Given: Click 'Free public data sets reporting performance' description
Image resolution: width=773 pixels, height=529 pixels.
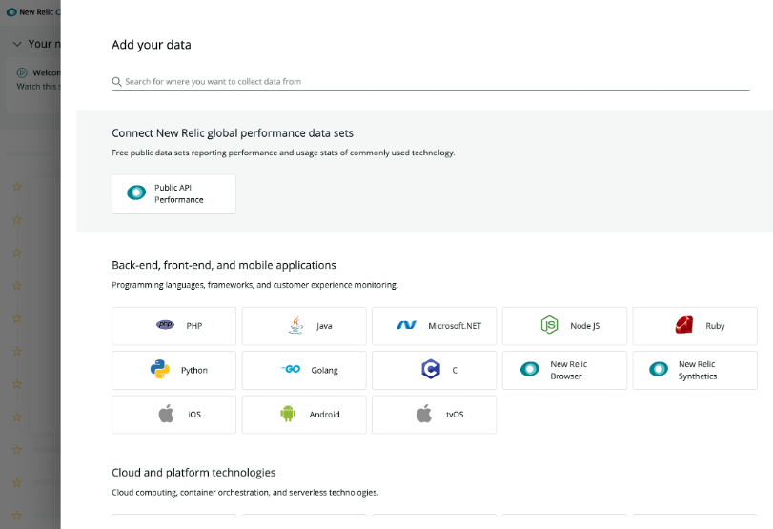Looking at the screenshot, I should (283, 153).
